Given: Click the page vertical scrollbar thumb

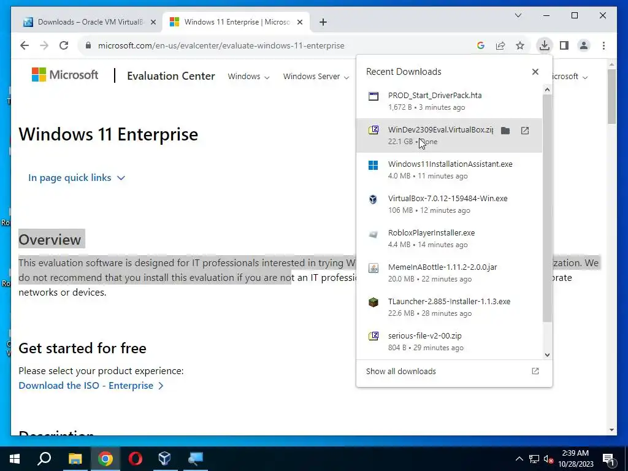Looking at the screenshot, I should pos(611,96).
